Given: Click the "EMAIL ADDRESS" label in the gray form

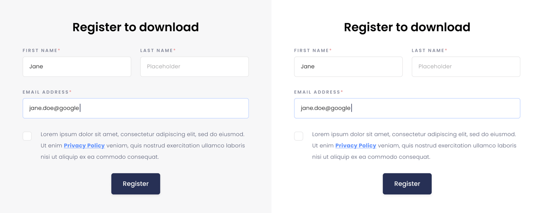Looking at the screenshot, I should pos(46,92).
